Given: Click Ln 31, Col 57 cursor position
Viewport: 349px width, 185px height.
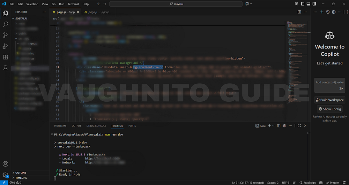Looking at the screenshot, I should [x=248, y=183].
